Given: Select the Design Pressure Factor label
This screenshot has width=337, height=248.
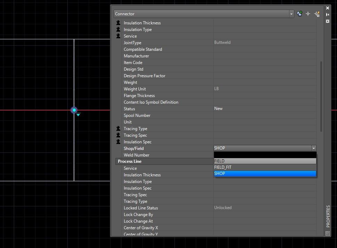Looking at the screenshot, I should (144, 75).
